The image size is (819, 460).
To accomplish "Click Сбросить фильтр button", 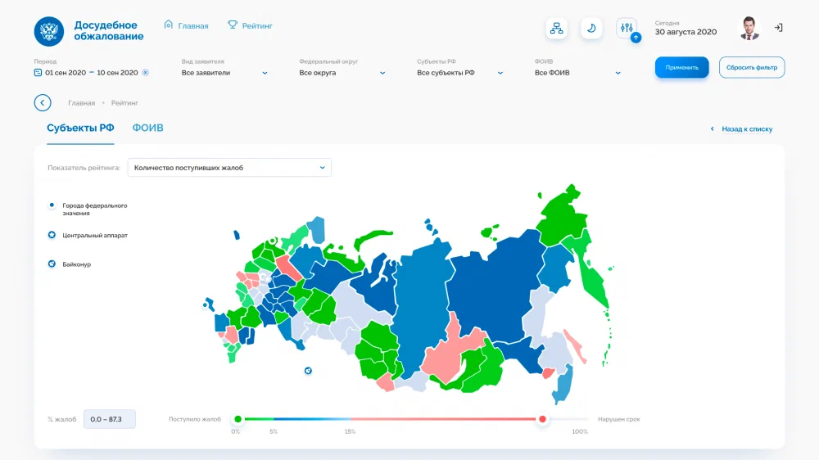I will [x=752, y=67].
